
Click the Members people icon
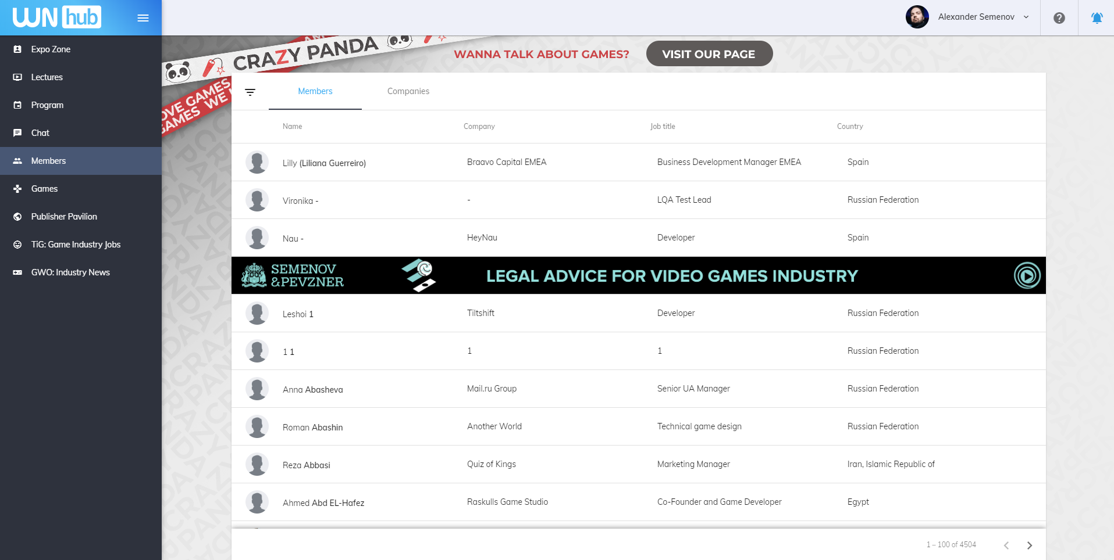click(x=17, y=161)
